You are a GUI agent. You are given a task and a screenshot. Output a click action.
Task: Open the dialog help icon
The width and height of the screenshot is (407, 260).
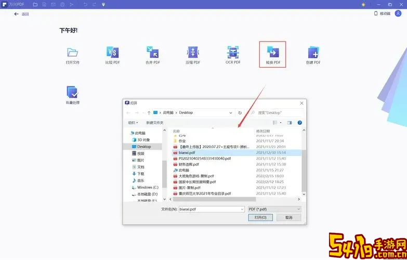point(300,123)
